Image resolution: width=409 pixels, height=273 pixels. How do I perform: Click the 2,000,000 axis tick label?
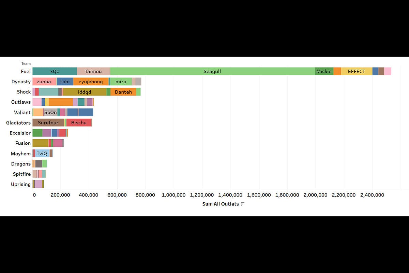tap(316, 195)
